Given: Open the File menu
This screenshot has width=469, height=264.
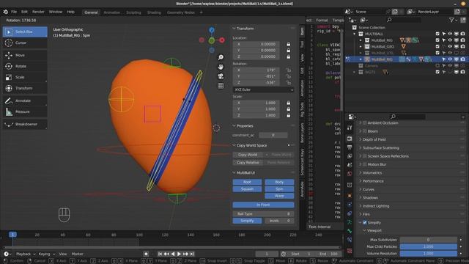Looking at the screenshot, I should [x=14, y=12].
